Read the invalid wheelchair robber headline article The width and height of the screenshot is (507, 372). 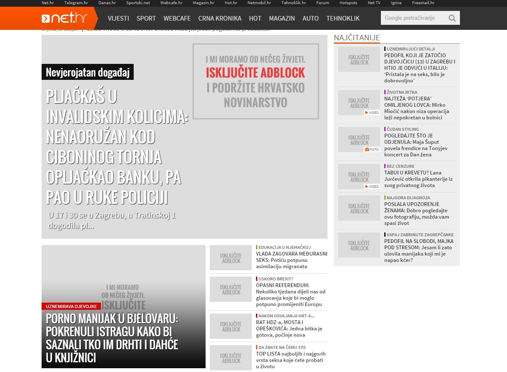click(x=117, y=146)
